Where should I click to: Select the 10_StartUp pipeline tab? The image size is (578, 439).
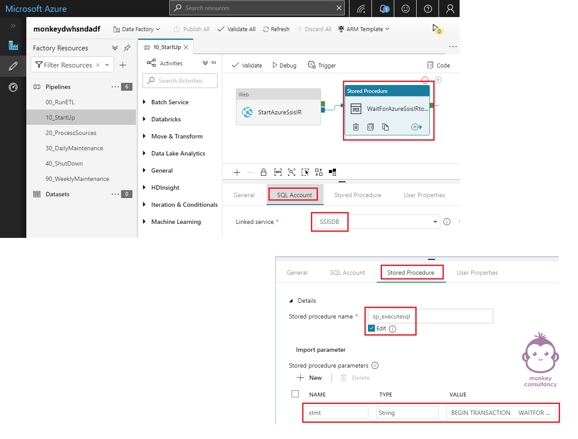[167, 47]
